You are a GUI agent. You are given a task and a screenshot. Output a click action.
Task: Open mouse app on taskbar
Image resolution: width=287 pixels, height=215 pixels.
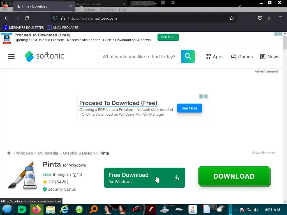(x=220, y=209)
